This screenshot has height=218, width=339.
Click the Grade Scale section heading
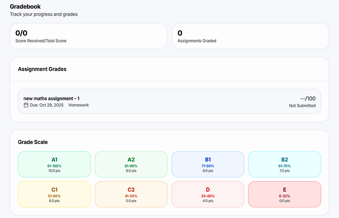[33, 142]
